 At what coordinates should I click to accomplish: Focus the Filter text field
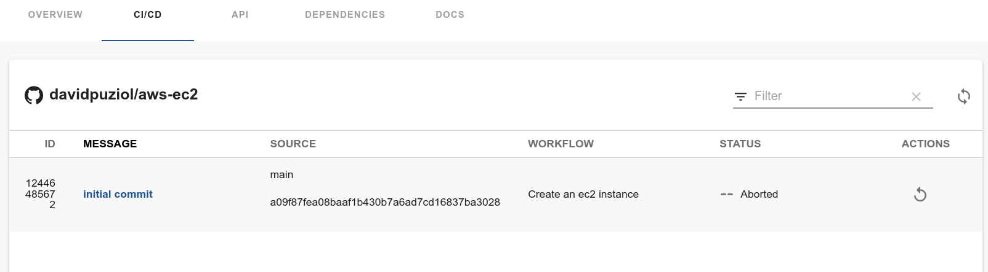[x=828, y=96]
